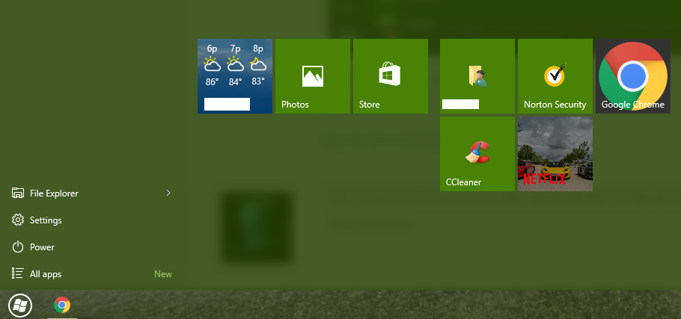Launch Norton Security tile
681x319 pixels.
555,76
